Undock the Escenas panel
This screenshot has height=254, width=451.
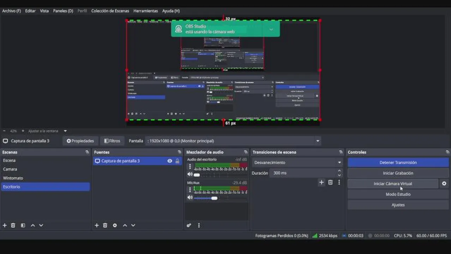point(87,152)
